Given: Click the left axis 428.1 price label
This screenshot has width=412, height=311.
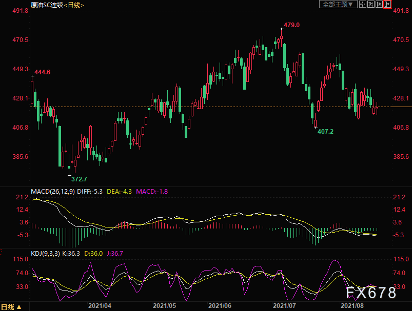Looking at the screenshot, I should (x=20, y=98).
